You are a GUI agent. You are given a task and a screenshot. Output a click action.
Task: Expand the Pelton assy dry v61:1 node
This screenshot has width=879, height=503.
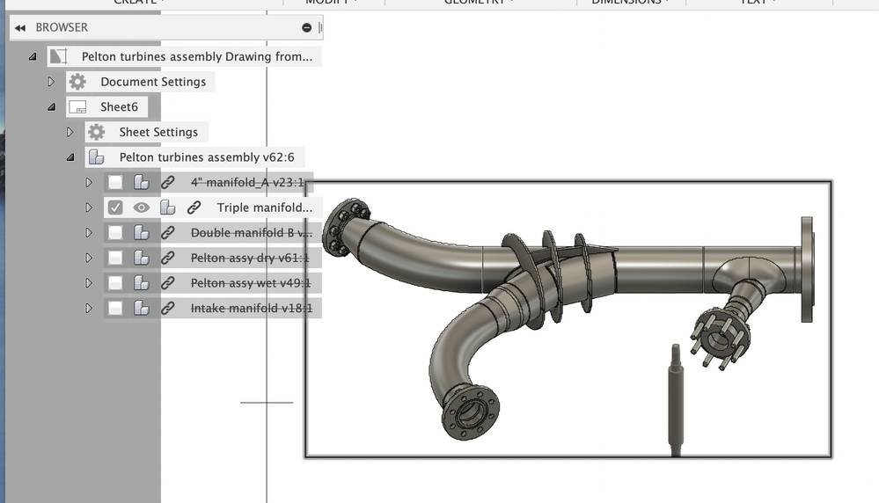tap(89, 259)
